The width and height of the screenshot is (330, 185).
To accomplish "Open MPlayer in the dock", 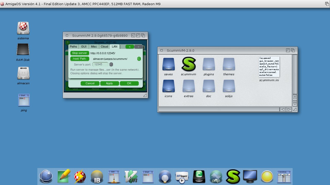I will point(182,177).
